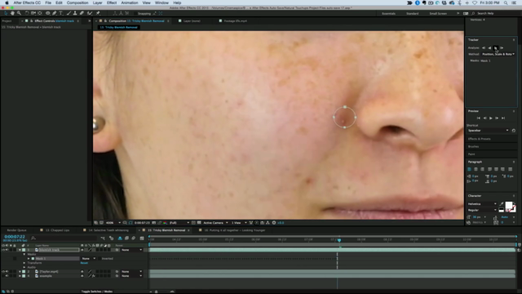Screen dimensions: 522x294
Task: Select the Clone Stamp tool
Action: point(75,13)
